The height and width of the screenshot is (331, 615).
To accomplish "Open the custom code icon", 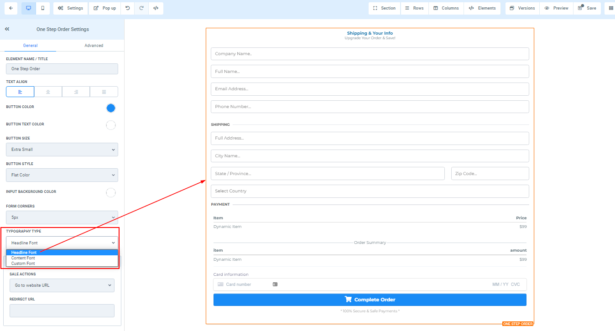I will pyautogui.click(x=156, y=8).
